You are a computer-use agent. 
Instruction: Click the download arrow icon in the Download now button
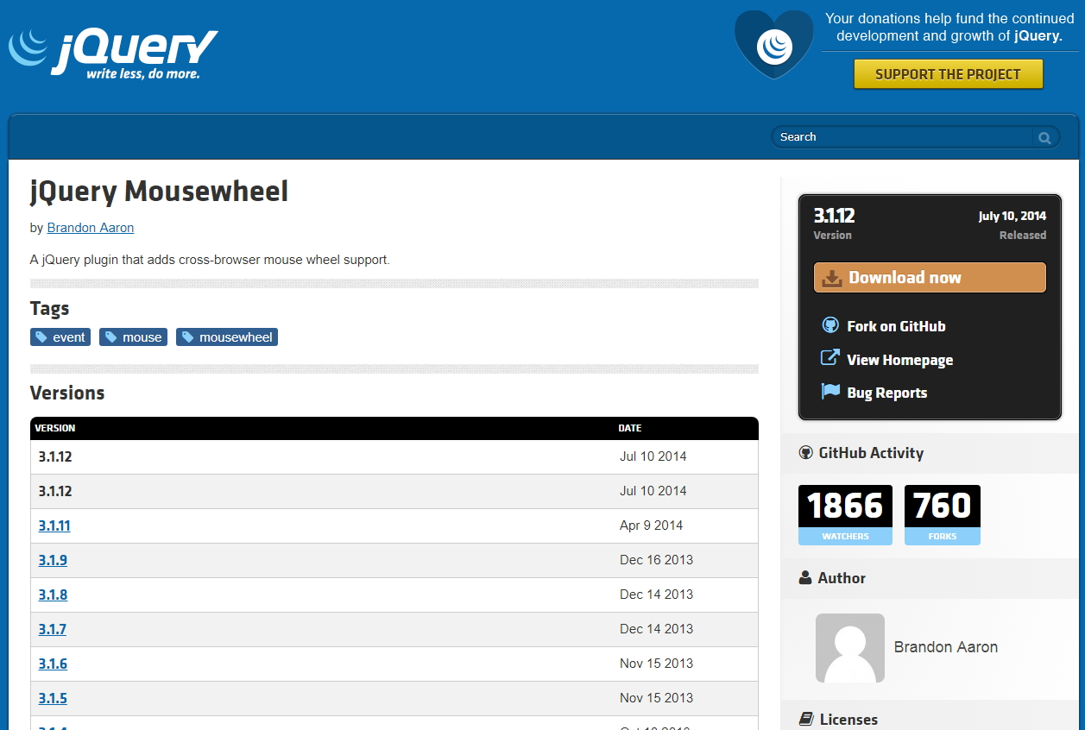pyautogui.click(x=831, y=278)
